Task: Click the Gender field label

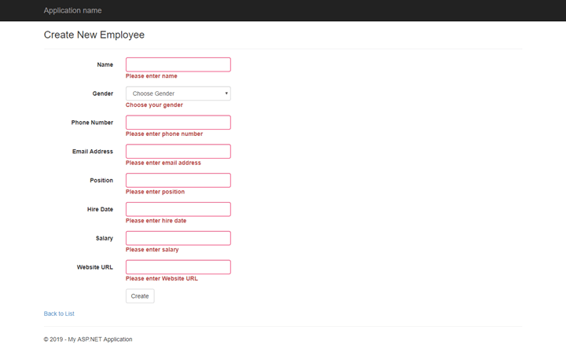Action: click(x=102, y=94)
